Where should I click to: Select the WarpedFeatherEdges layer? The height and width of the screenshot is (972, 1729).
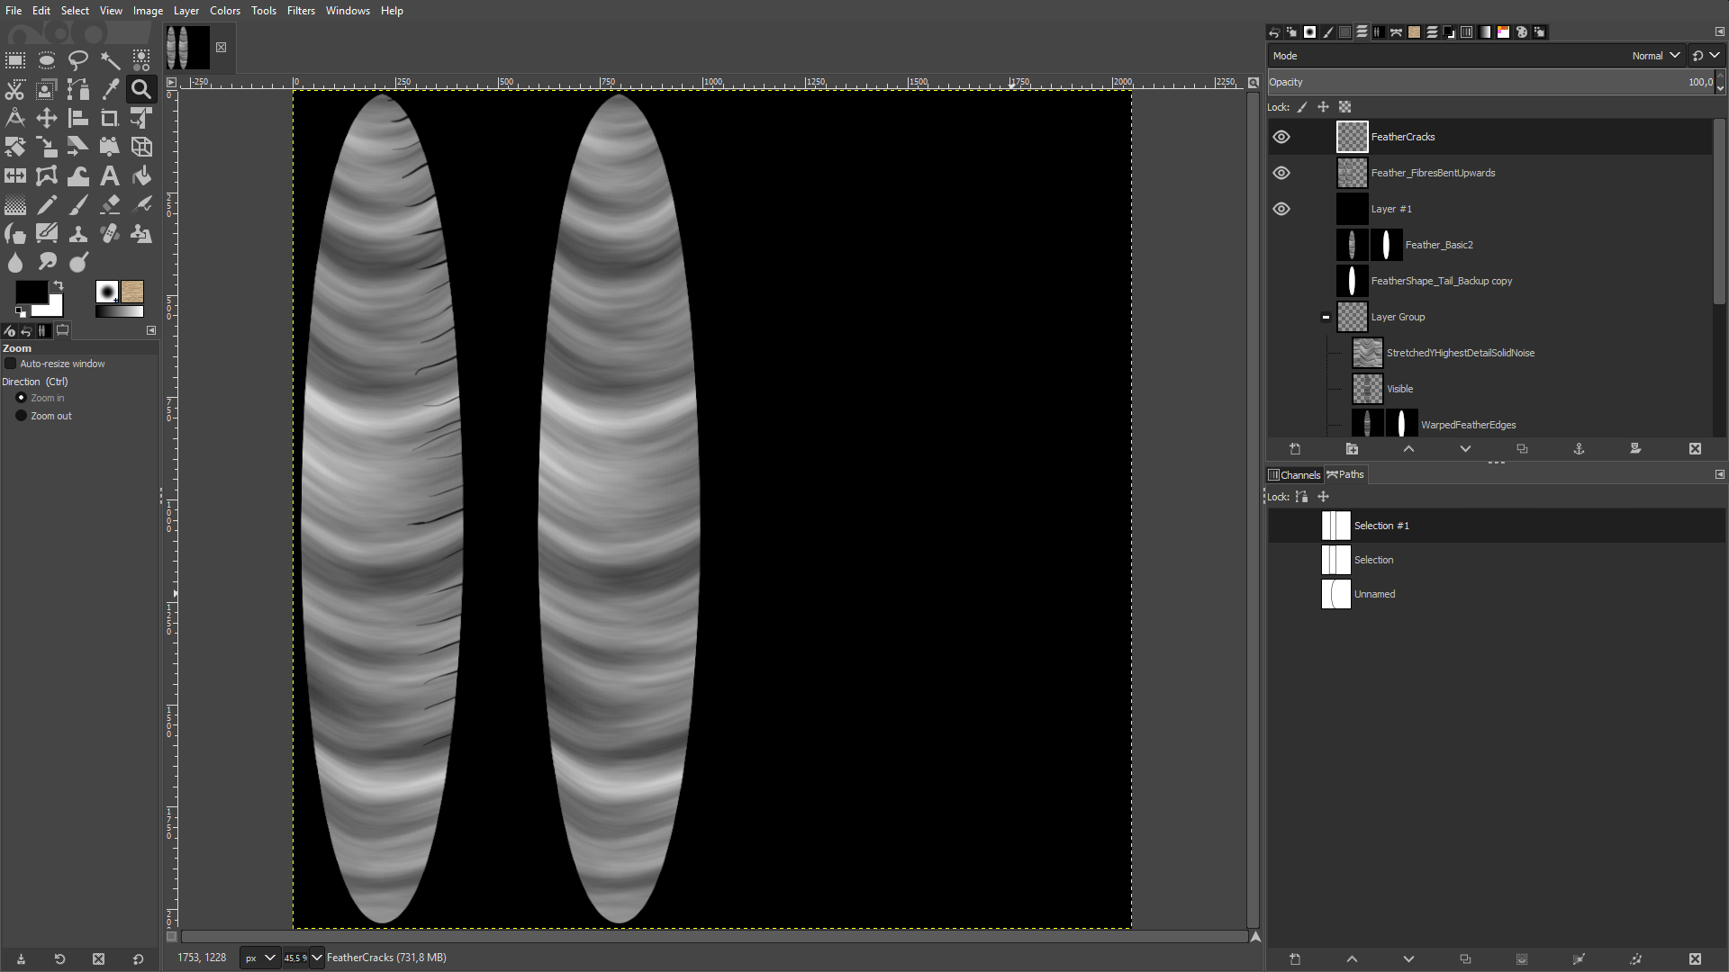pos(1468,424)
